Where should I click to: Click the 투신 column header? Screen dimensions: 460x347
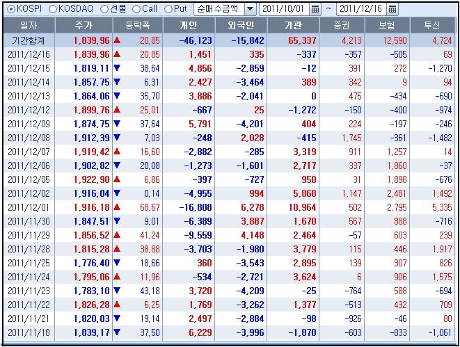tap(432, 26)
